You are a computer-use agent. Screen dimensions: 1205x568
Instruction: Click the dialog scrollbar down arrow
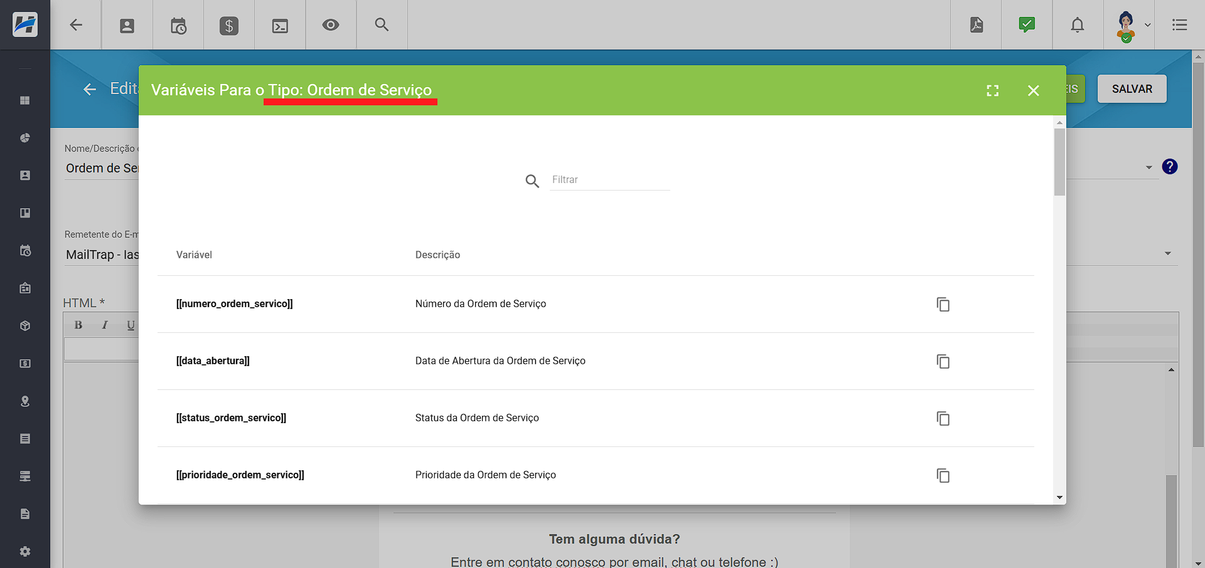(1059, 498)
